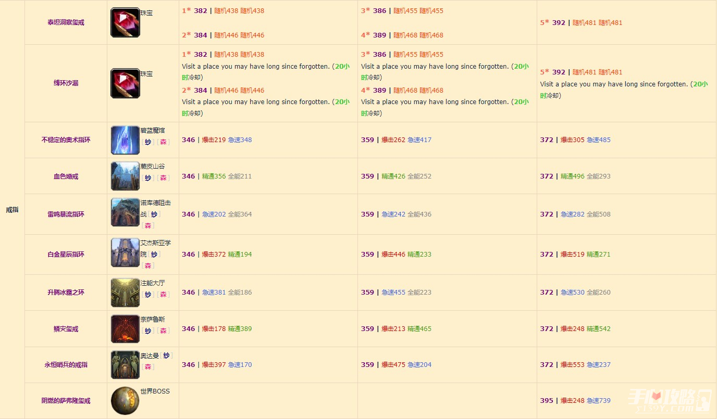717x419 pixels.
Task: Select the 戒指 category cell
Action: 12,209
